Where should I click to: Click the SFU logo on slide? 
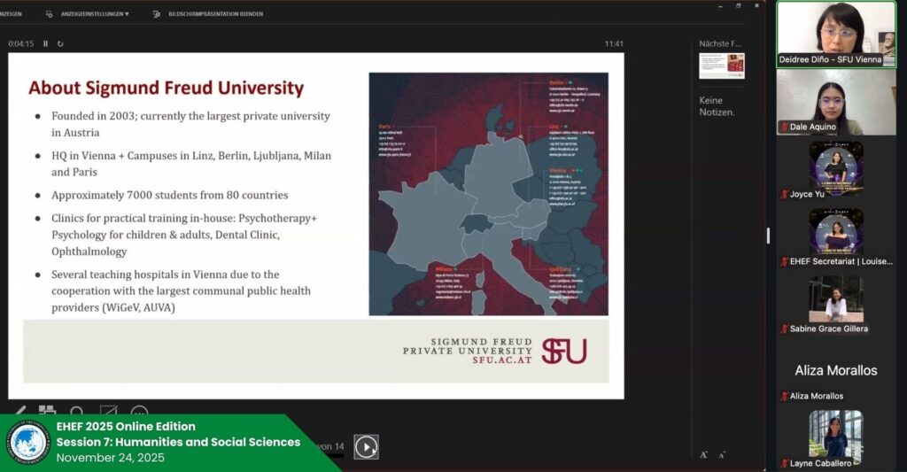click(564, 352)
